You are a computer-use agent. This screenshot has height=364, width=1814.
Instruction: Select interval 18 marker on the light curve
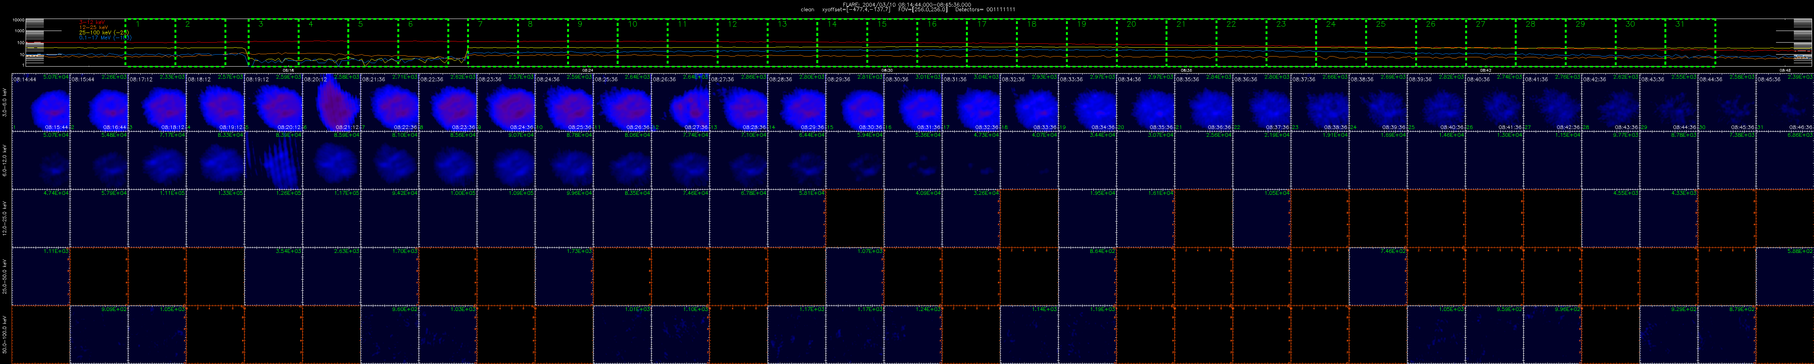pyautogui.click(x=1032, y=24)
